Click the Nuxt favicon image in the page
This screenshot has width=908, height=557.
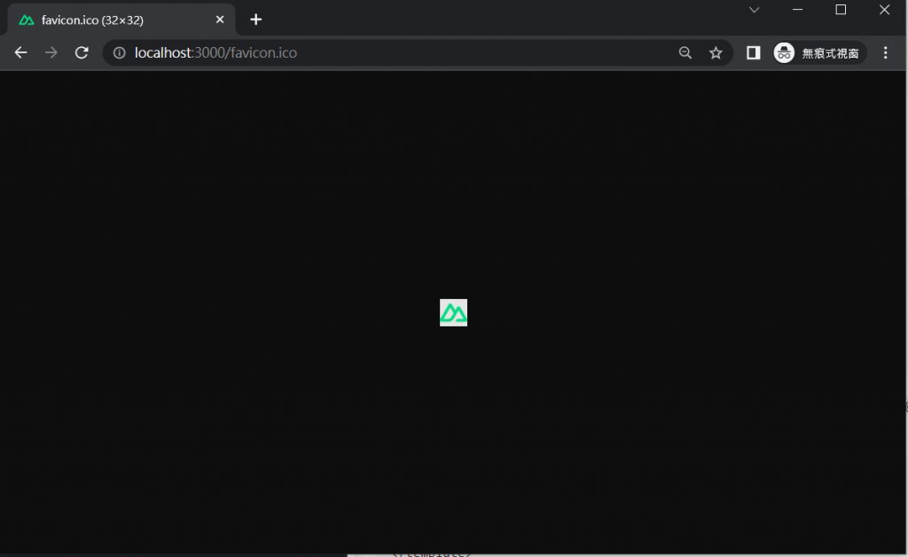453,313
